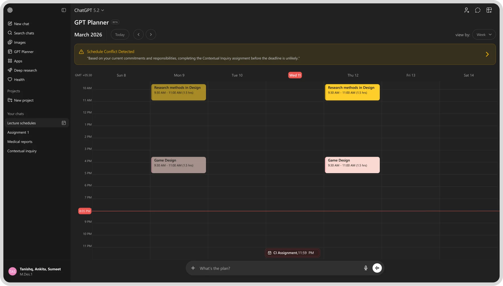
Task: Open Thursday's Research methods in Design event
Action: tap(352, 92)
